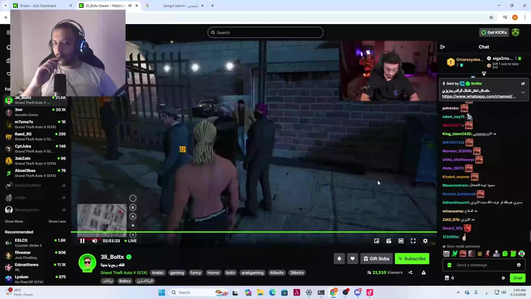Show hidden system tray icons

tap(458, 292)
